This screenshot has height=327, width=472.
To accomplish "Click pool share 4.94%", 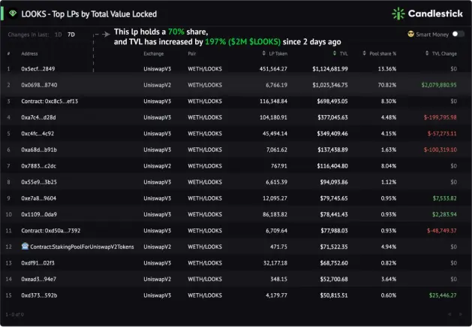I will (389, 247).
